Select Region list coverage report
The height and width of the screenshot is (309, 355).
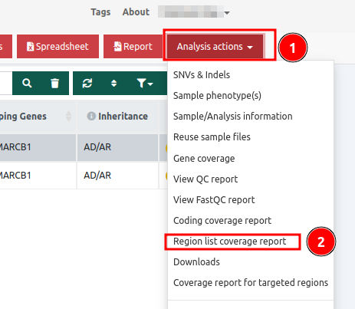(x=230, y=242)
